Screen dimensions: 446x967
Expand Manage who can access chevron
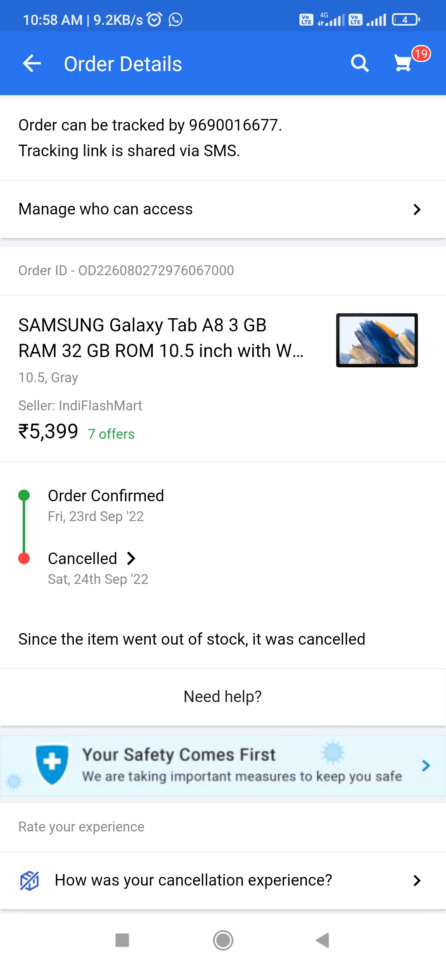[417, 210]
